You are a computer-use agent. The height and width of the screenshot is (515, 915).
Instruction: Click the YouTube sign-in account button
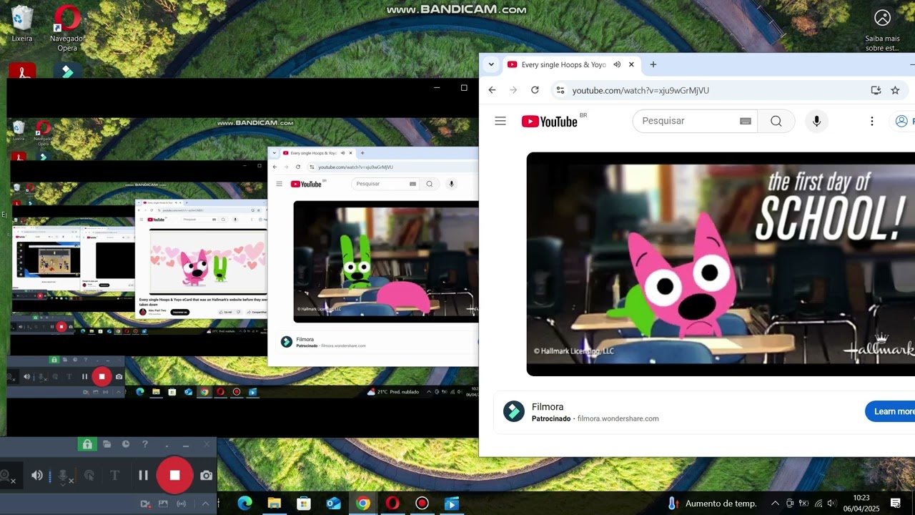902,121
